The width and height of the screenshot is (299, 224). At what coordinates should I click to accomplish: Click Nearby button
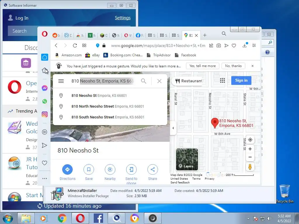[x=110, y=172]
